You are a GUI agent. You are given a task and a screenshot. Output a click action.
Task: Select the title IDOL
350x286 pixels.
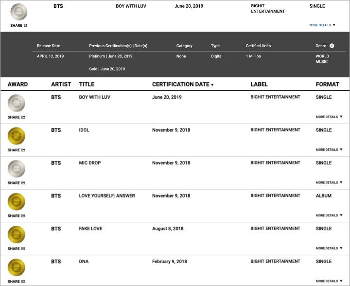click(x=84, y=130)
